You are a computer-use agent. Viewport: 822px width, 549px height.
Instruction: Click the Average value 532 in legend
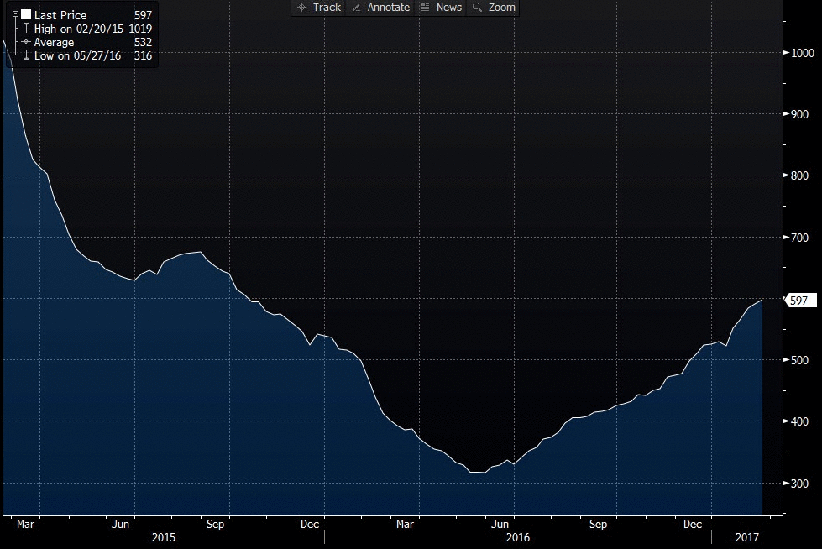pyautogui.click(x=143, y=42)
